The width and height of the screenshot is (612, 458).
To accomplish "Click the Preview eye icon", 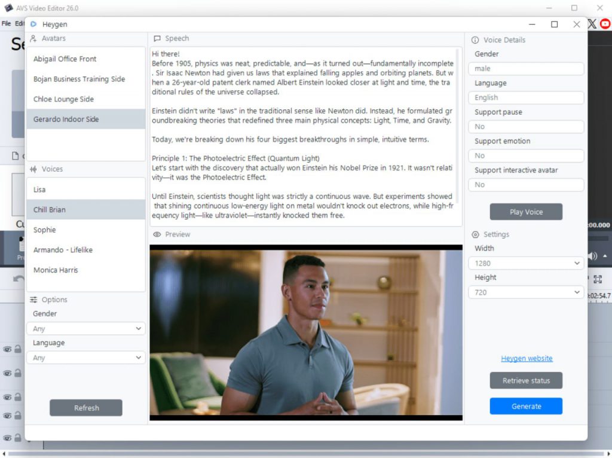I will 157,234.
